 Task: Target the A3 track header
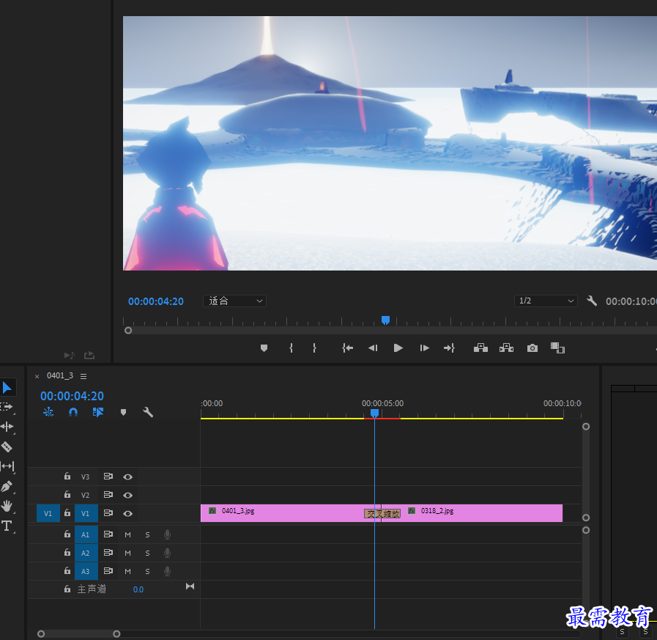click(86, 572)
